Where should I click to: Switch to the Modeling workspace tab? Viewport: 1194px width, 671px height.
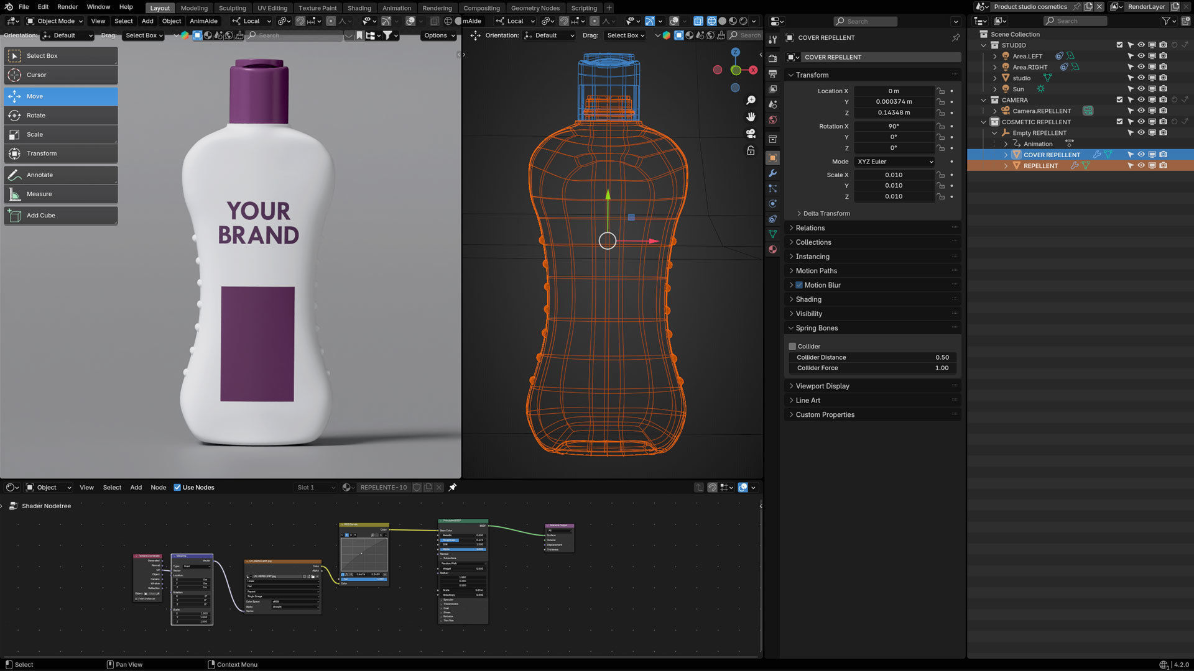(x=194, y=8)
